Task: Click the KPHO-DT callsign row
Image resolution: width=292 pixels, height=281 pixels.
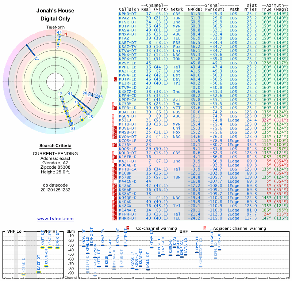Action: pos(203,14)
